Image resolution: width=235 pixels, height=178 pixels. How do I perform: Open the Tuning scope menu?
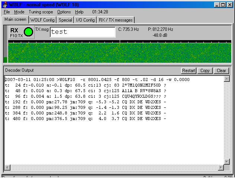click(x=41, y=12)
